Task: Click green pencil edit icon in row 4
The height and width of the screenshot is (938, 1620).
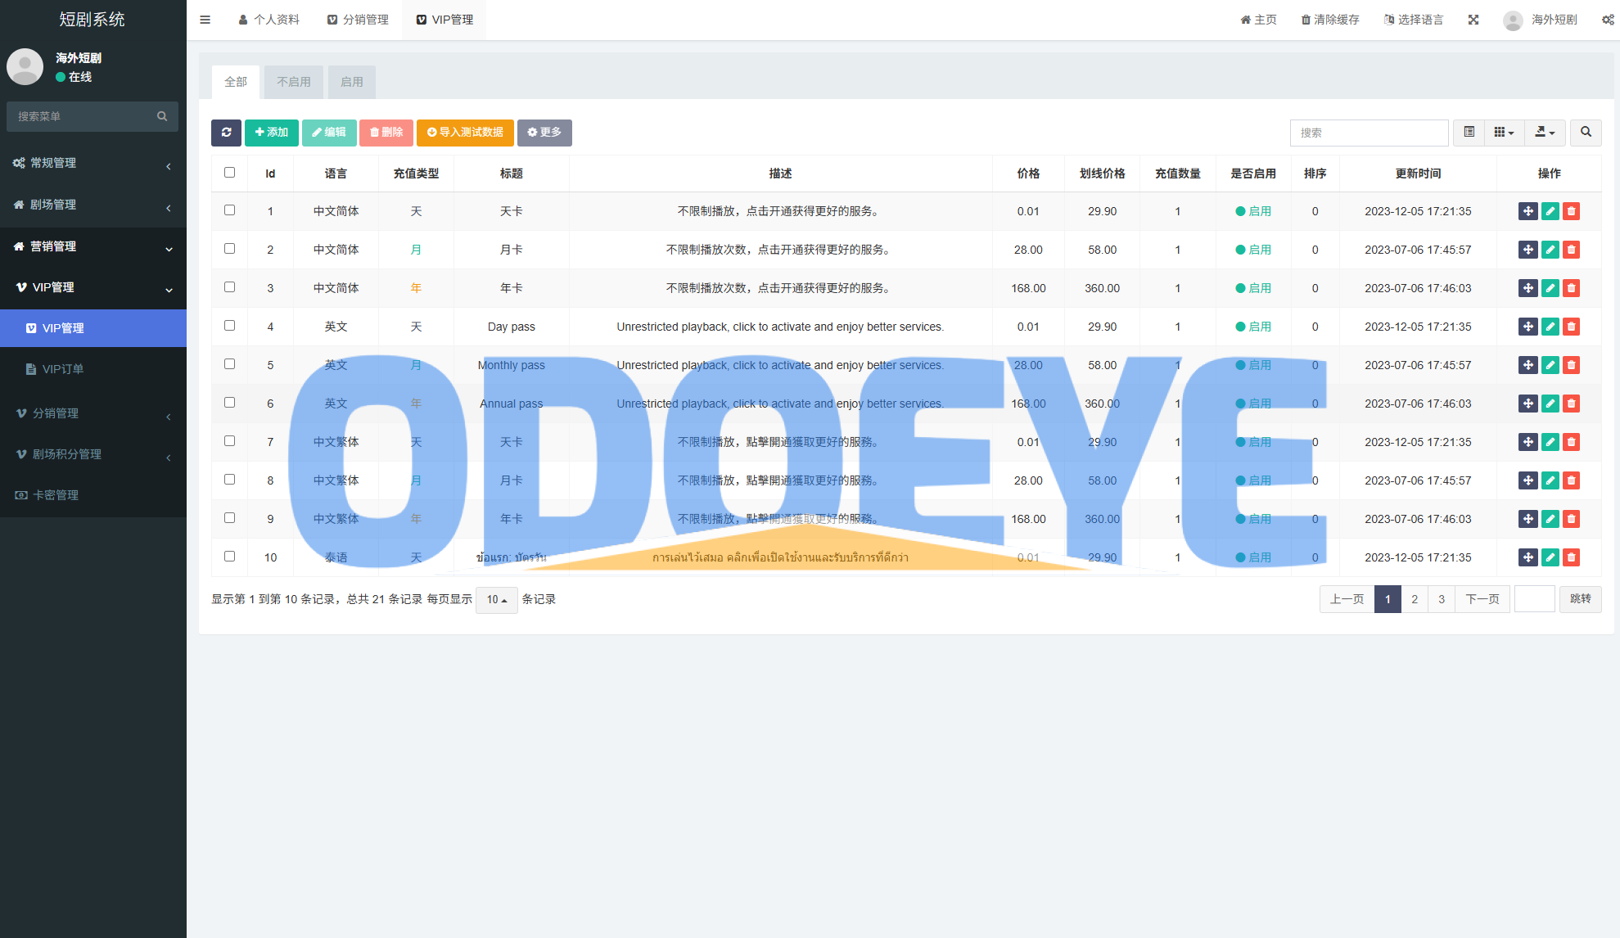Action: point(1550,327)
